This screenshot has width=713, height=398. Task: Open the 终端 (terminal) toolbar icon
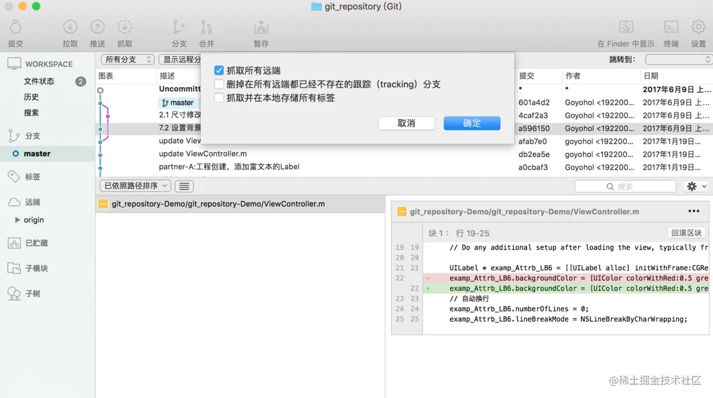click(671, 27)
